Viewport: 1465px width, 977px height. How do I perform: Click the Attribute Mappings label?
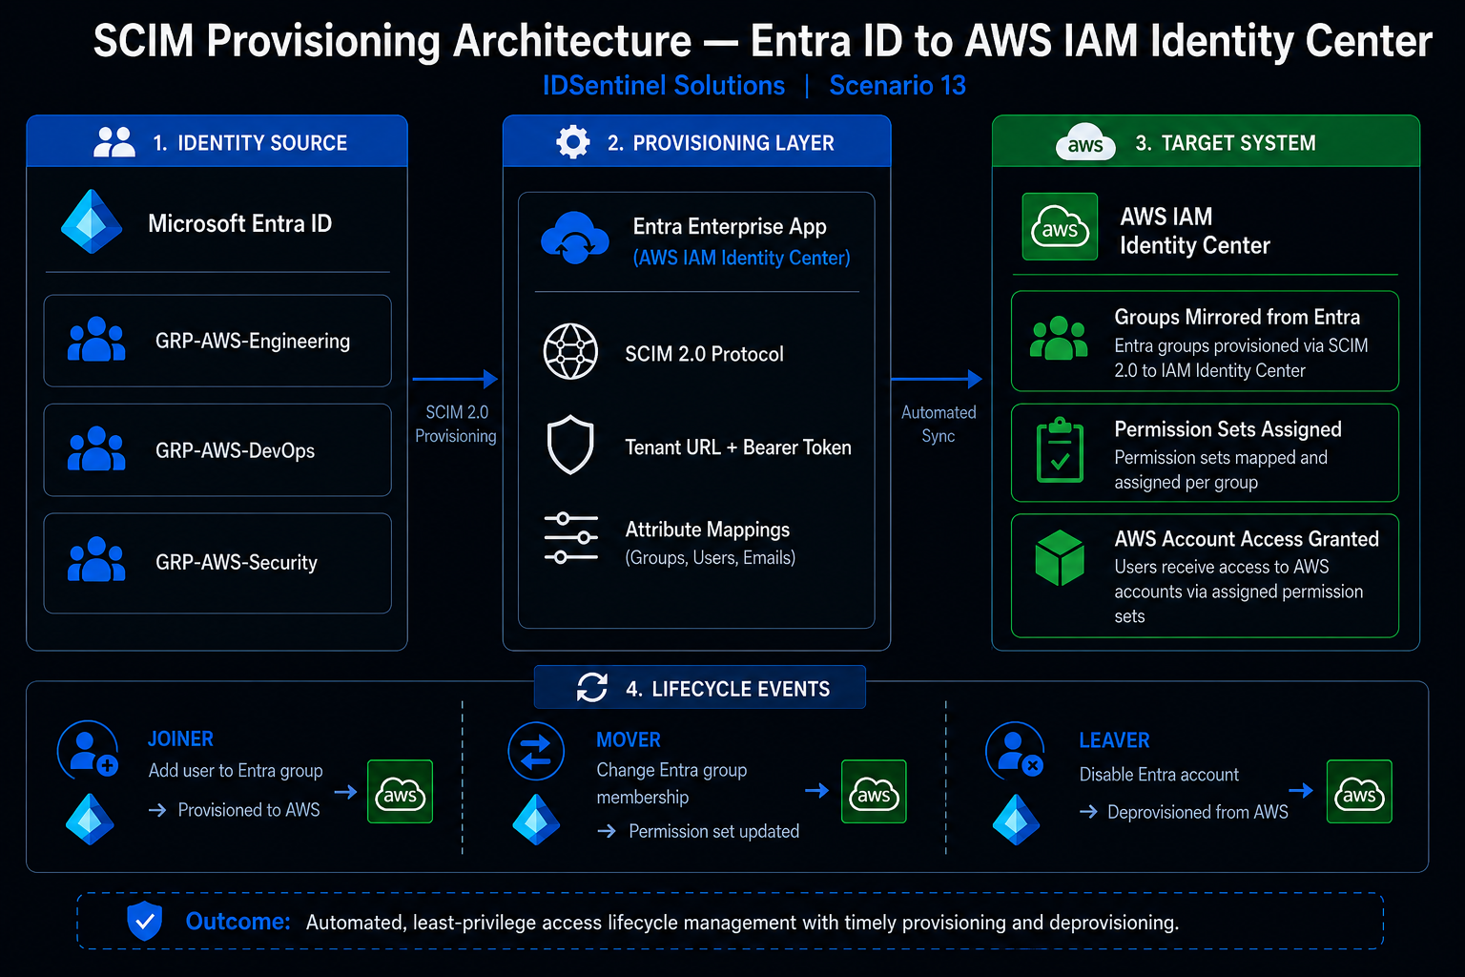708,530
